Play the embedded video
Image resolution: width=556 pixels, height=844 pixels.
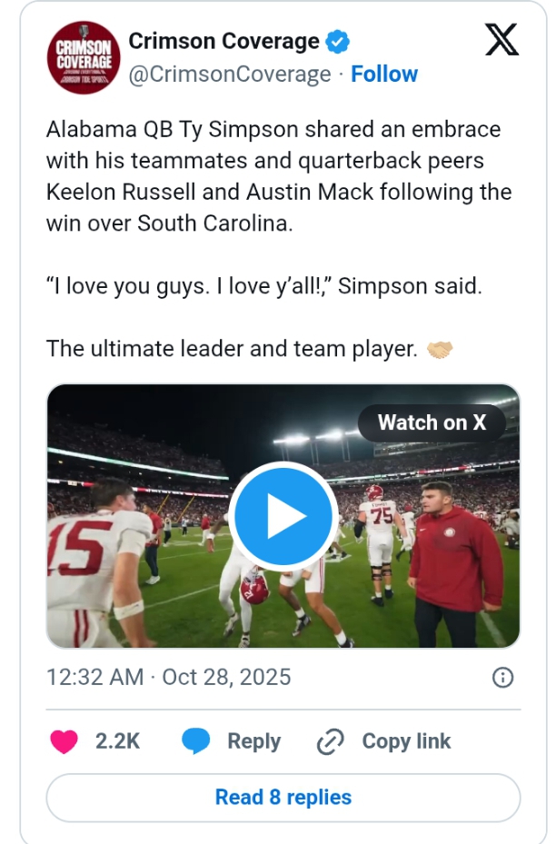[x=283, y=517]
